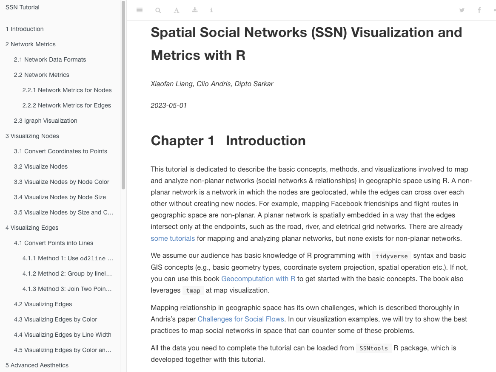The image size is (496, 372).
Task: Select 'SSN Tutorial' at sidebar top
Action: click(x=22, y=7)
